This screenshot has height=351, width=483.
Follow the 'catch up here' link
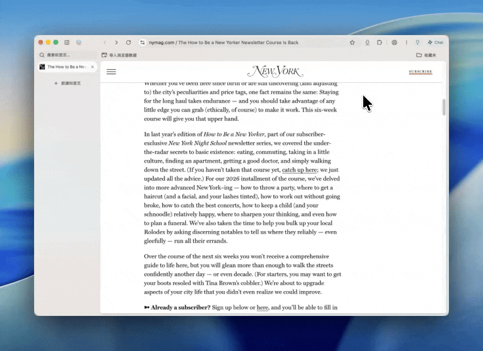coord(299,170)
